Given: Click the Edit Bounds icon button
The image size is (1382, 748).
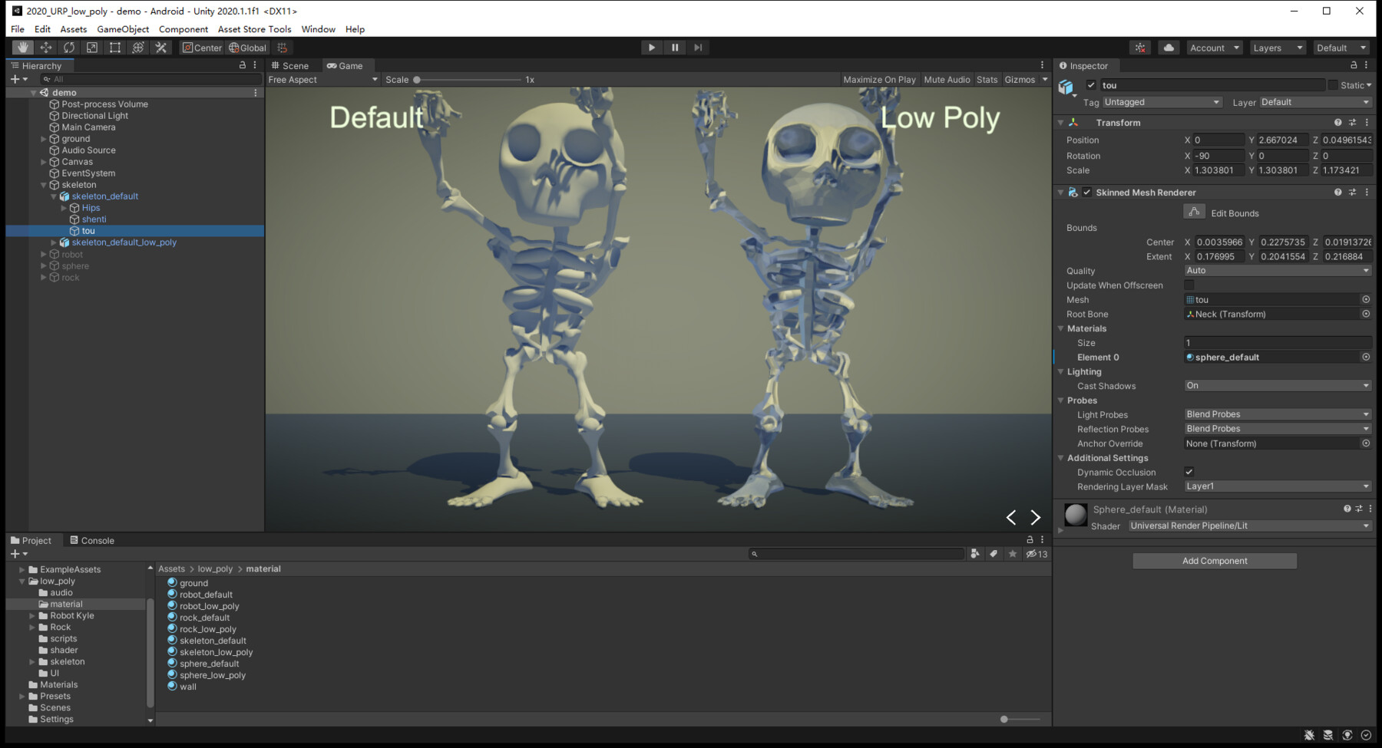Looking at the screenshot, I should [1194, 213].
